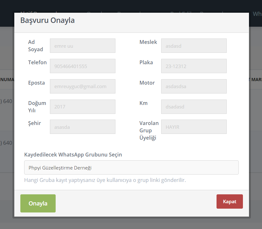Screen dimensions: 262x229
Task: Click the Varolan Grup Üyeliği label
Action: [x=149, y=130]
